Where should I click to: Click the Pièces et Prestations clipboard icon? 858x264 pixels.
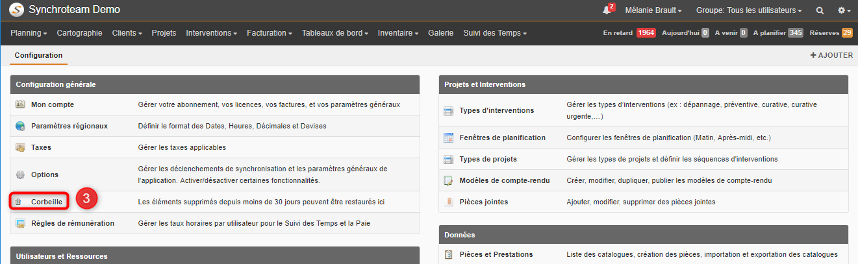448,254
